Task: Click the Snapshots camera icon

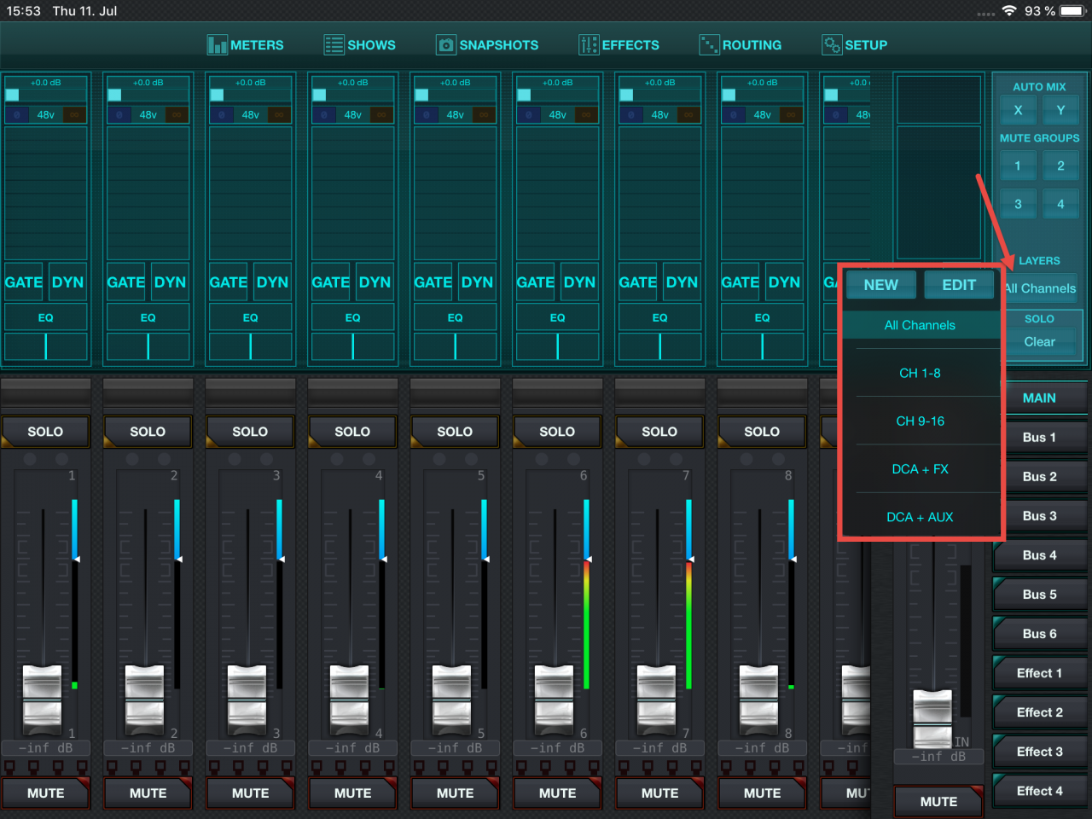Action: click(x=445, y=45)
